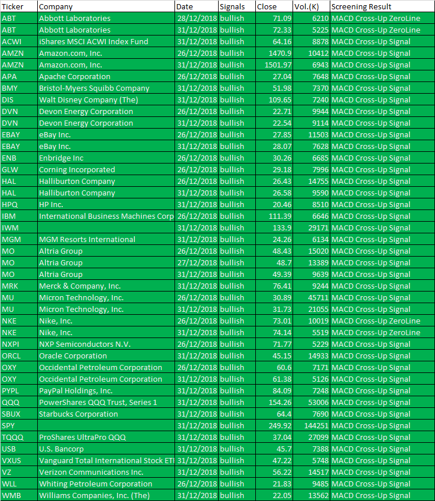Click Starbucks Corporation company cell
435x501 pixels.
click(x=106, y=414)
